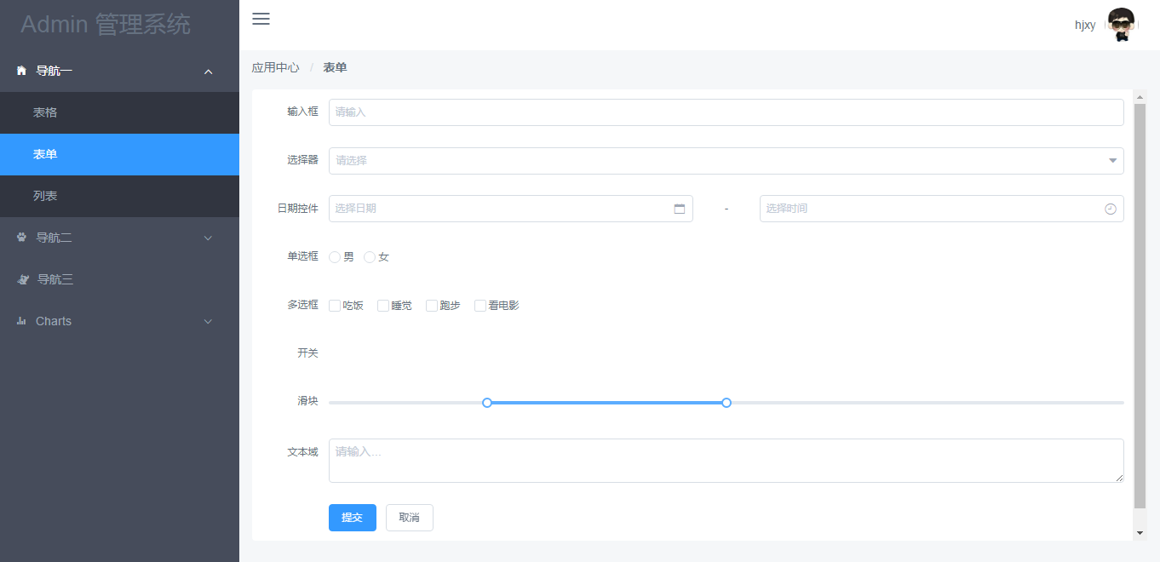Click the hamburger menu icon at top

click(x=261, y=19)
